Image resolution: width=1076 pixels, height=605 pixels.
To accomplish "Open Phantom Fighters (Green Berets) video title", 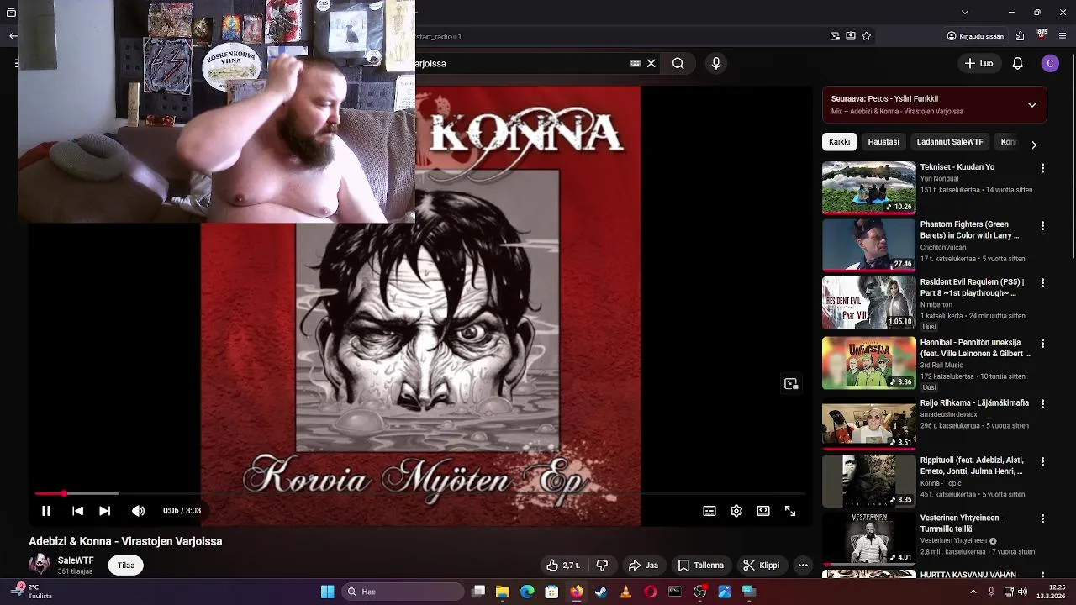I will pos(969,230).
